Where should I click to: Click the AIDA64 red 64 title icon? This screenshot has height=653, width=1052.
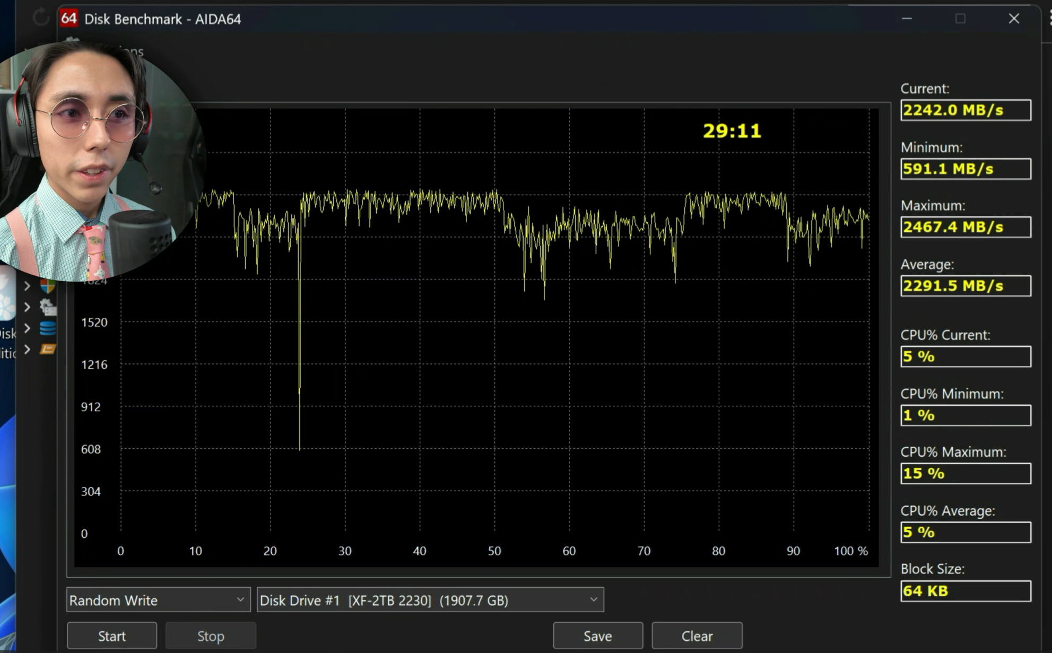point(69,19)
